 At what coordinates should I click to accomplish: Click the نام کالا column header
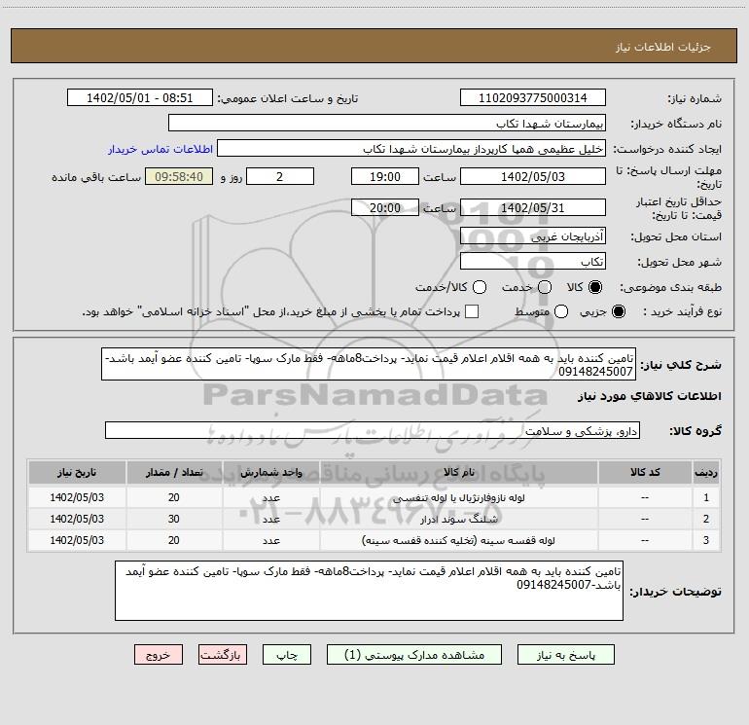point(458,472)
